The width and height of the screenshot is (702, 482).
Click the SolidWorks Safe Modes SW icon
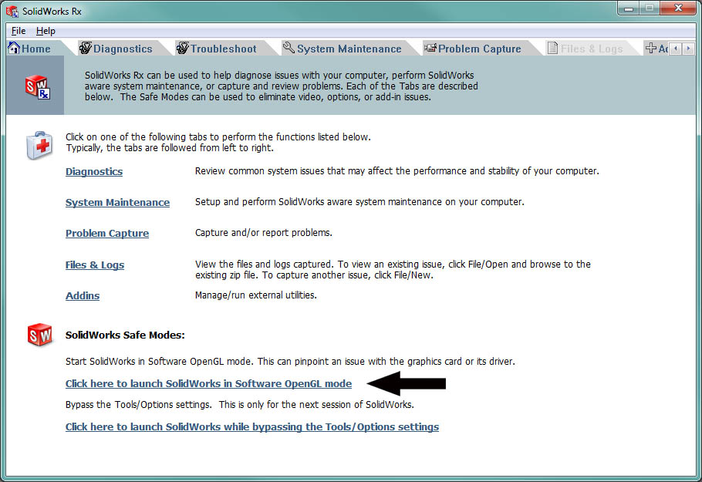coord(40,335)
